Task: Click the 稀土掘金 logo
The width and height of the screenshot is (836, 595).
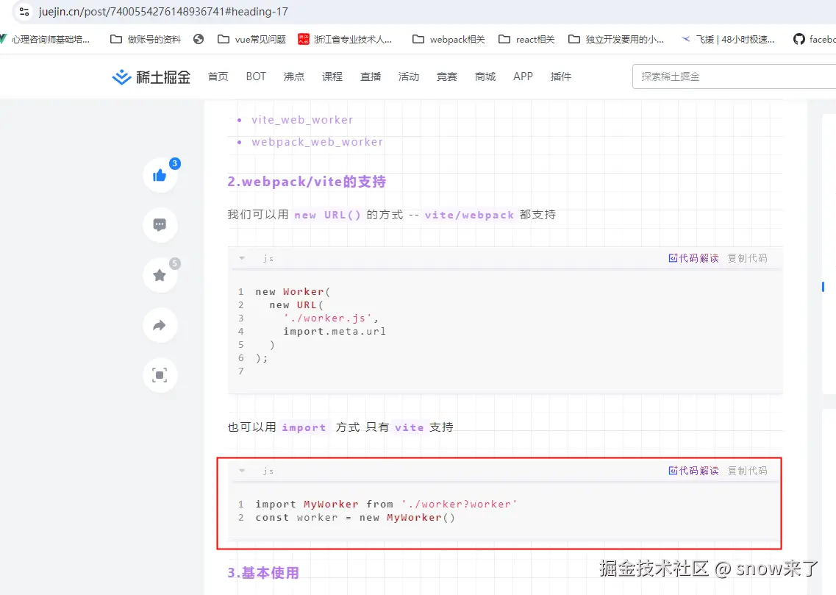Action: (x=151, y=76)
